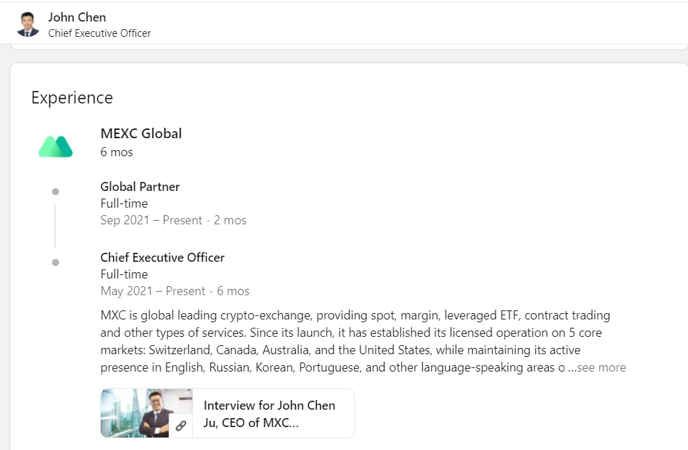
Task: Click "Sep 2021 – Present" date range
Action: (151, 220)
